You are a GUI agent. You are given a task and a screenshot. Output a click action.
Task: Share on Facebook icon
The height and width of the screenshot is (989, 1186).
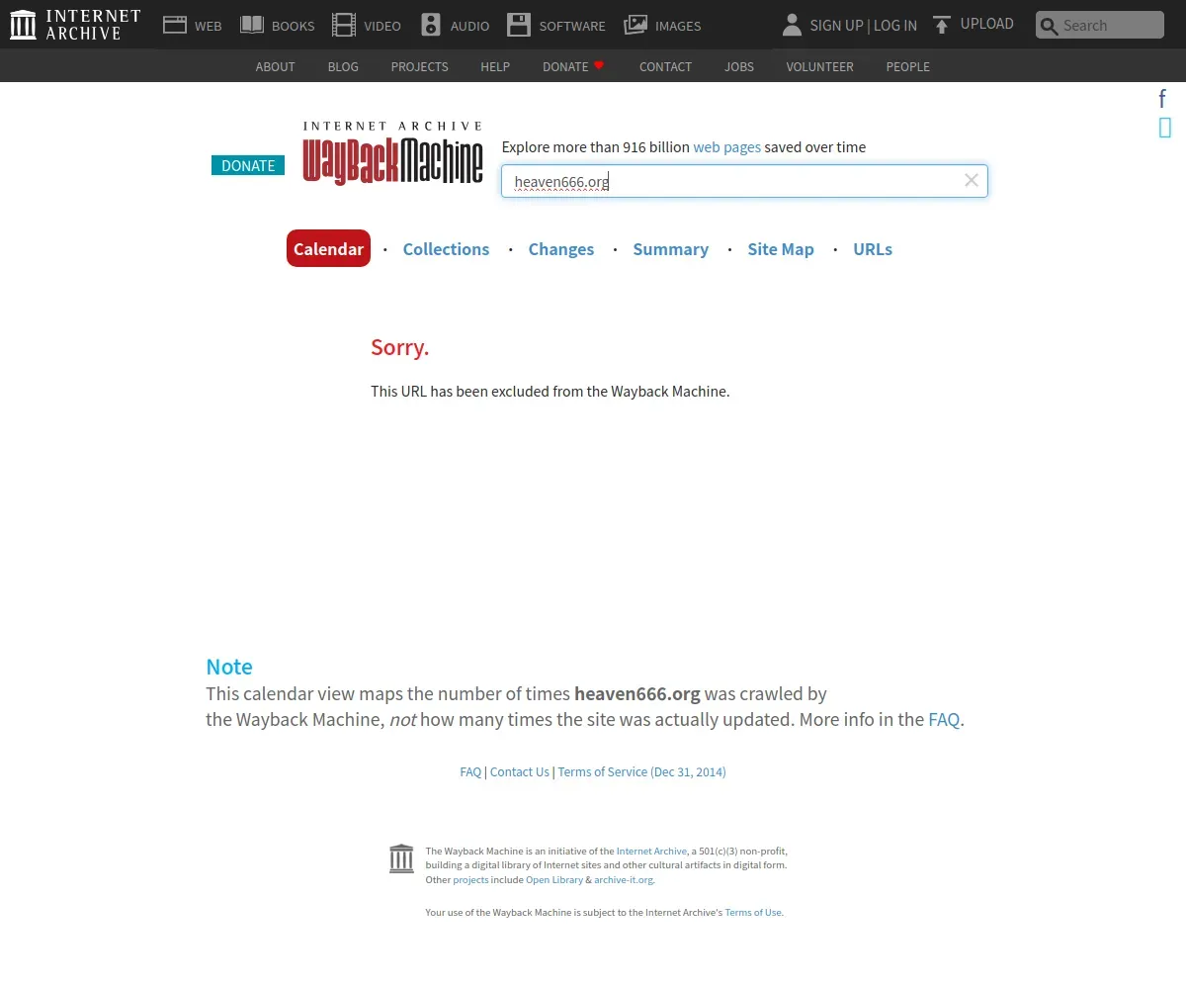(x=1163, y=98)
